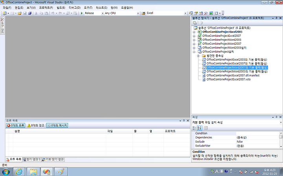
Task: Open New Project icon dropdown arrow
Action: tap(8, 13)
